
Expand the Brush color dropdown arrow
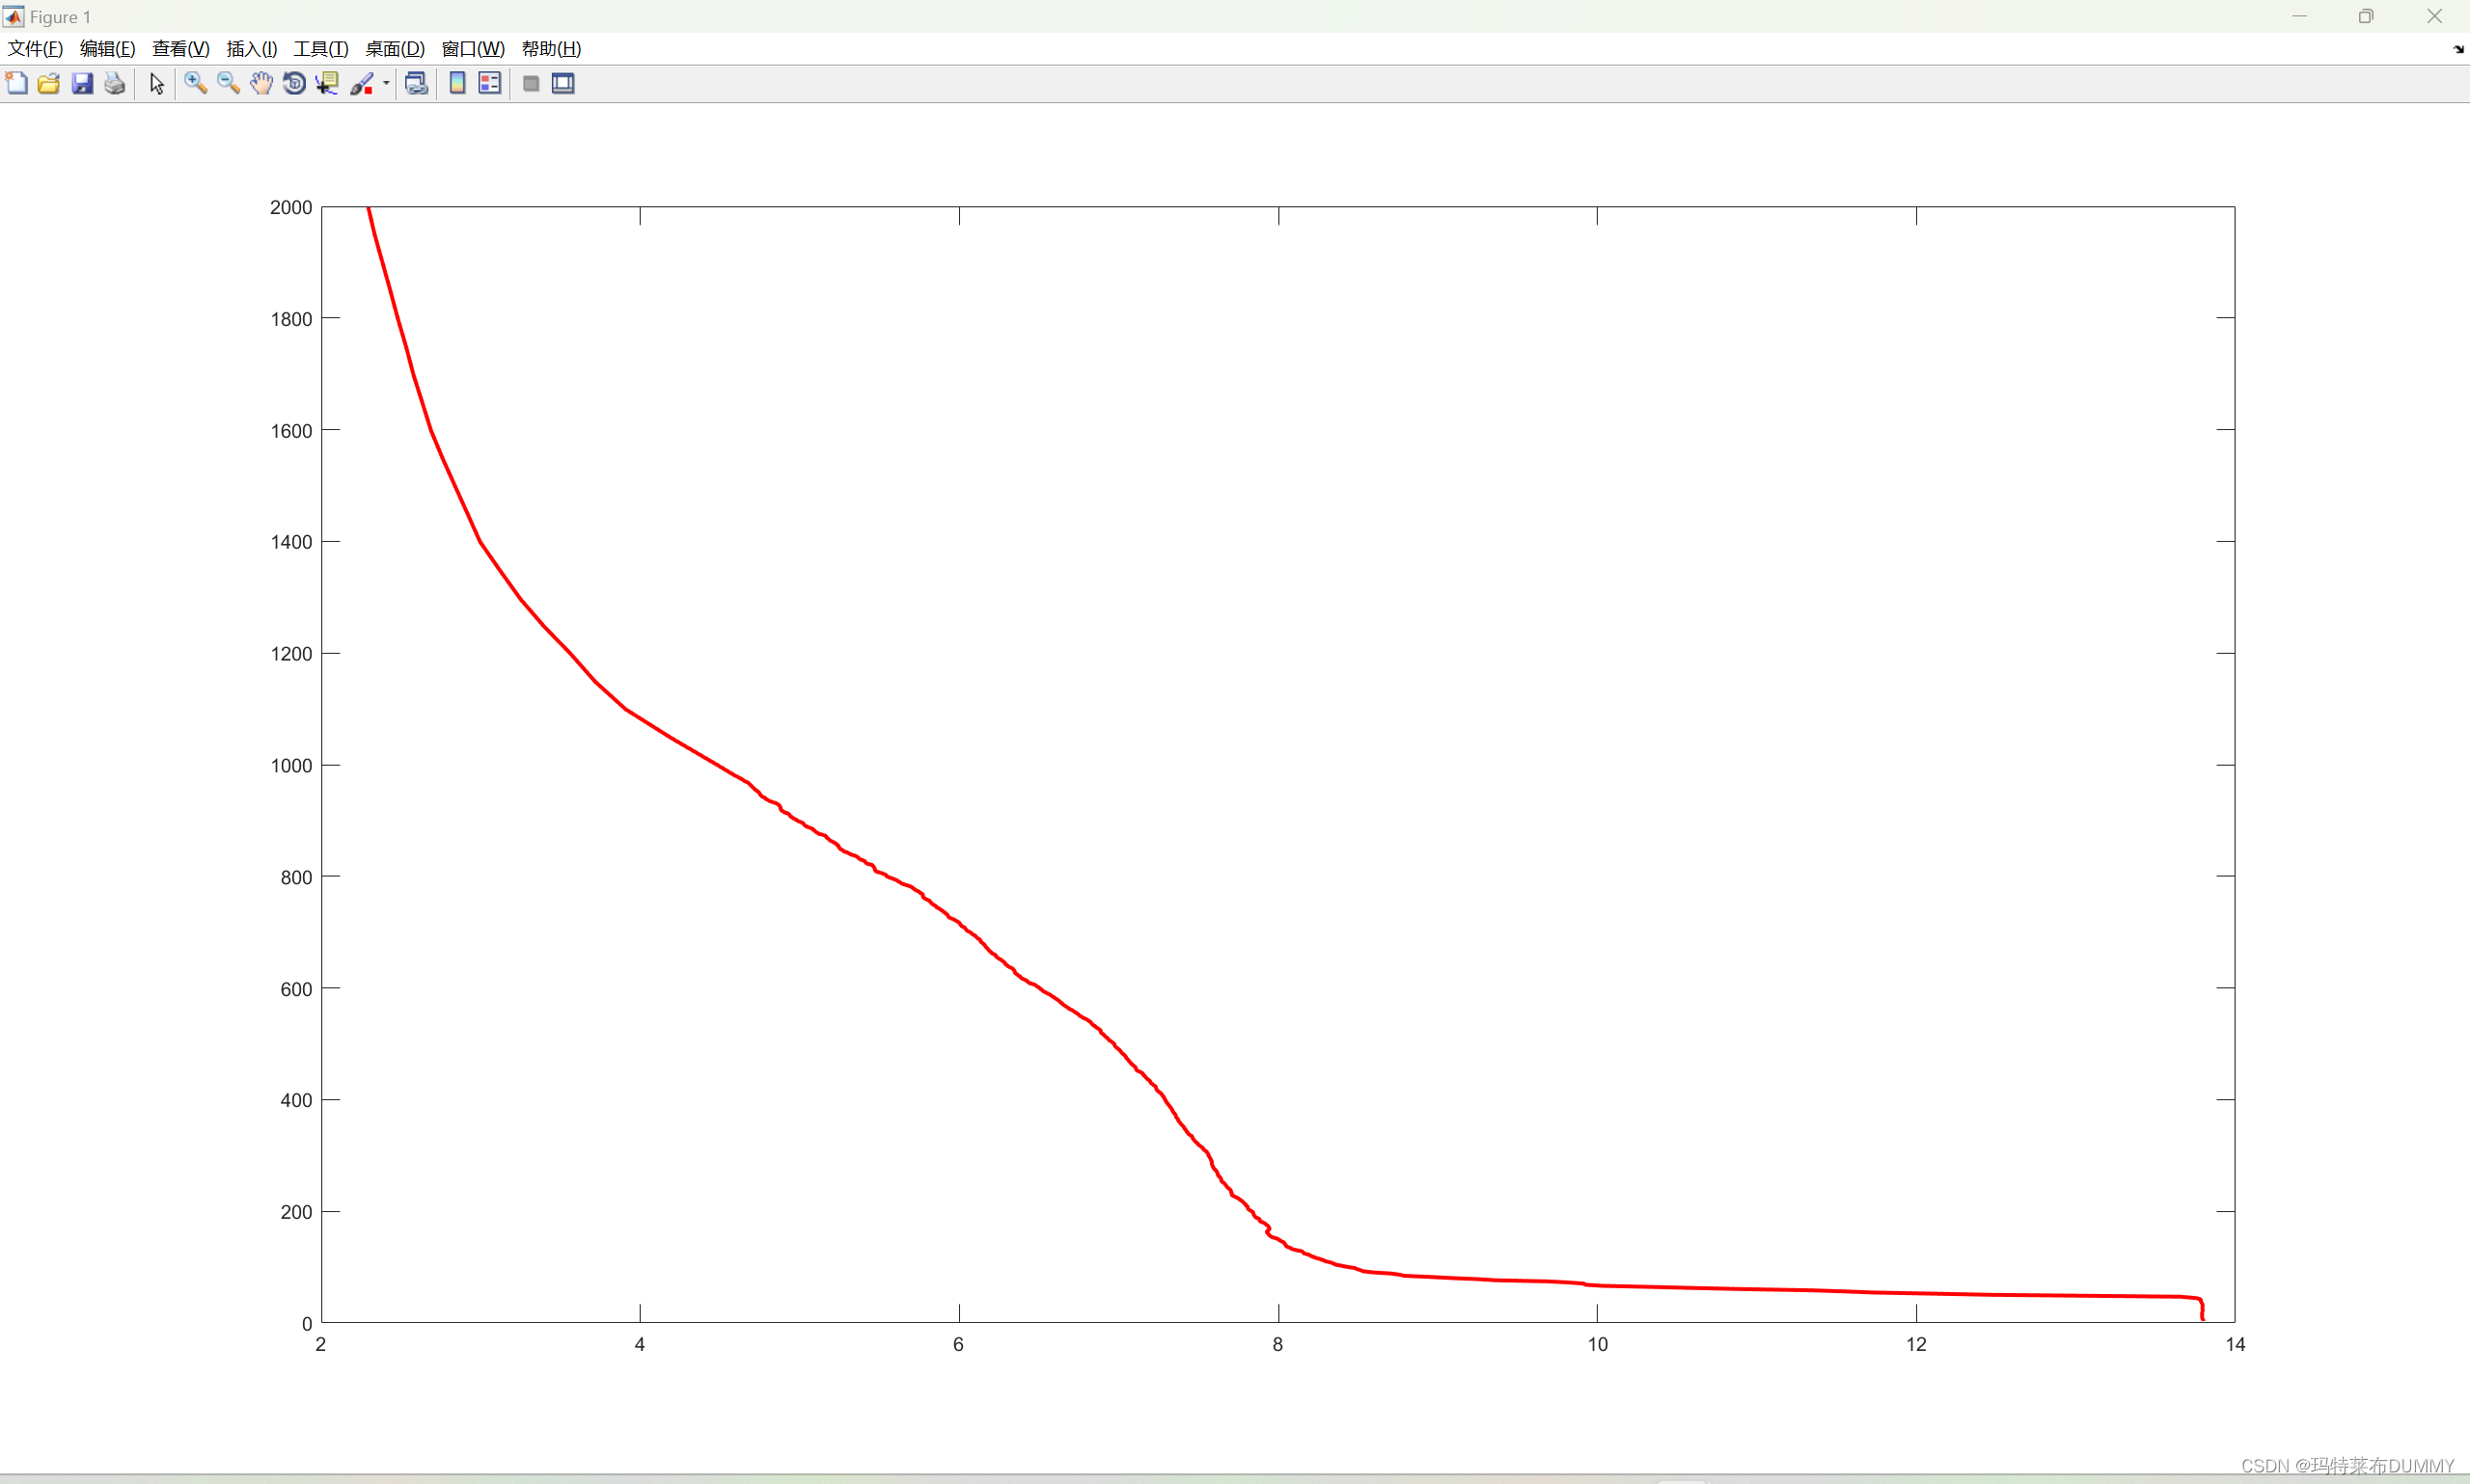(x=386, y=84)
